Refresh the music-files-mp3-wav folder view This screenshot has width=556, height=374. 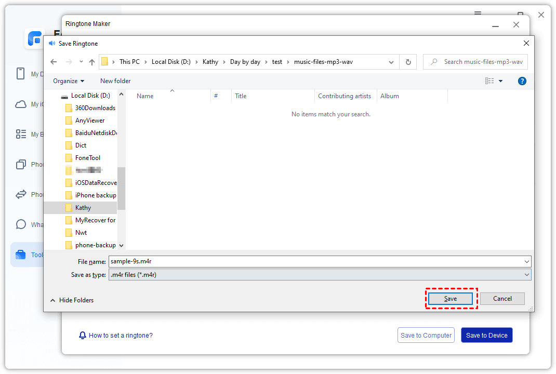point(408,62)
